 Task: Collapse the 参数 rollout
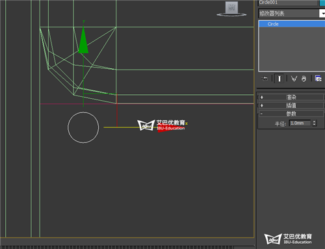(x=291, y=114)
